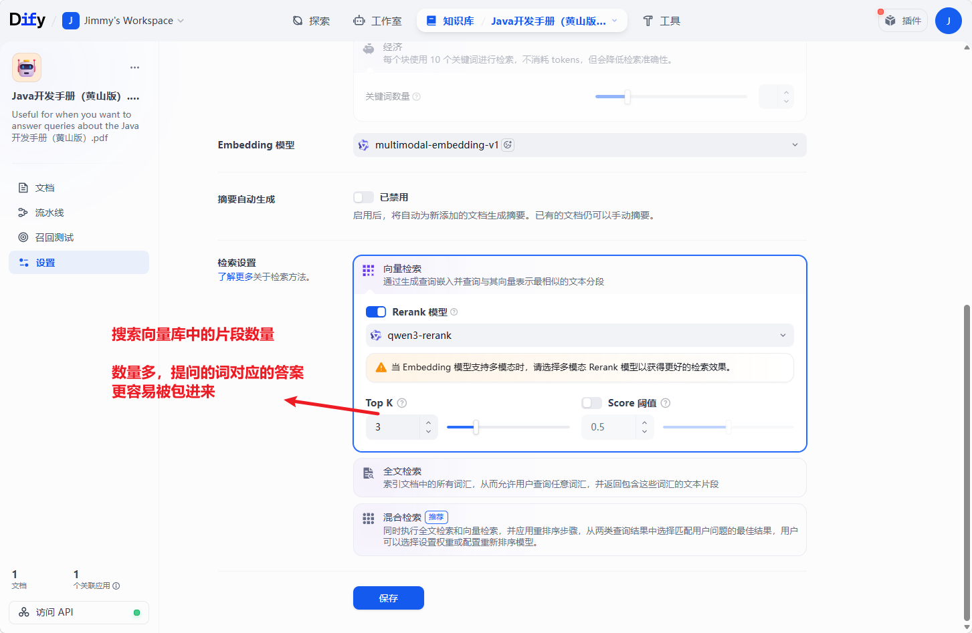
Task: Click the 关键词数量 slider
Action: click(672, 97)
